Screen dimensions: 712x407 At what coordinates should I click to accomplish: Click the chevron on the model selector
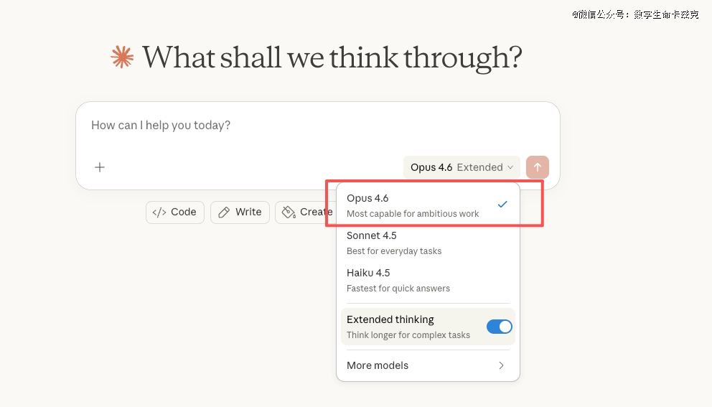click(x=511, y=168)
